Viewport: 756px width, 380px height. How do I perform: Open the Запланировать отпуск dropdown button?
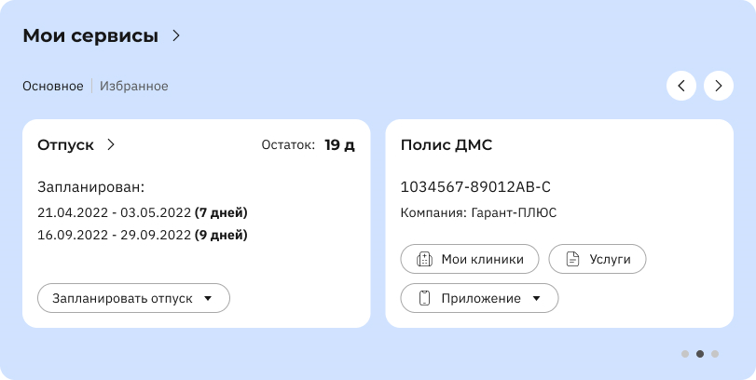(x=133, y=298)
